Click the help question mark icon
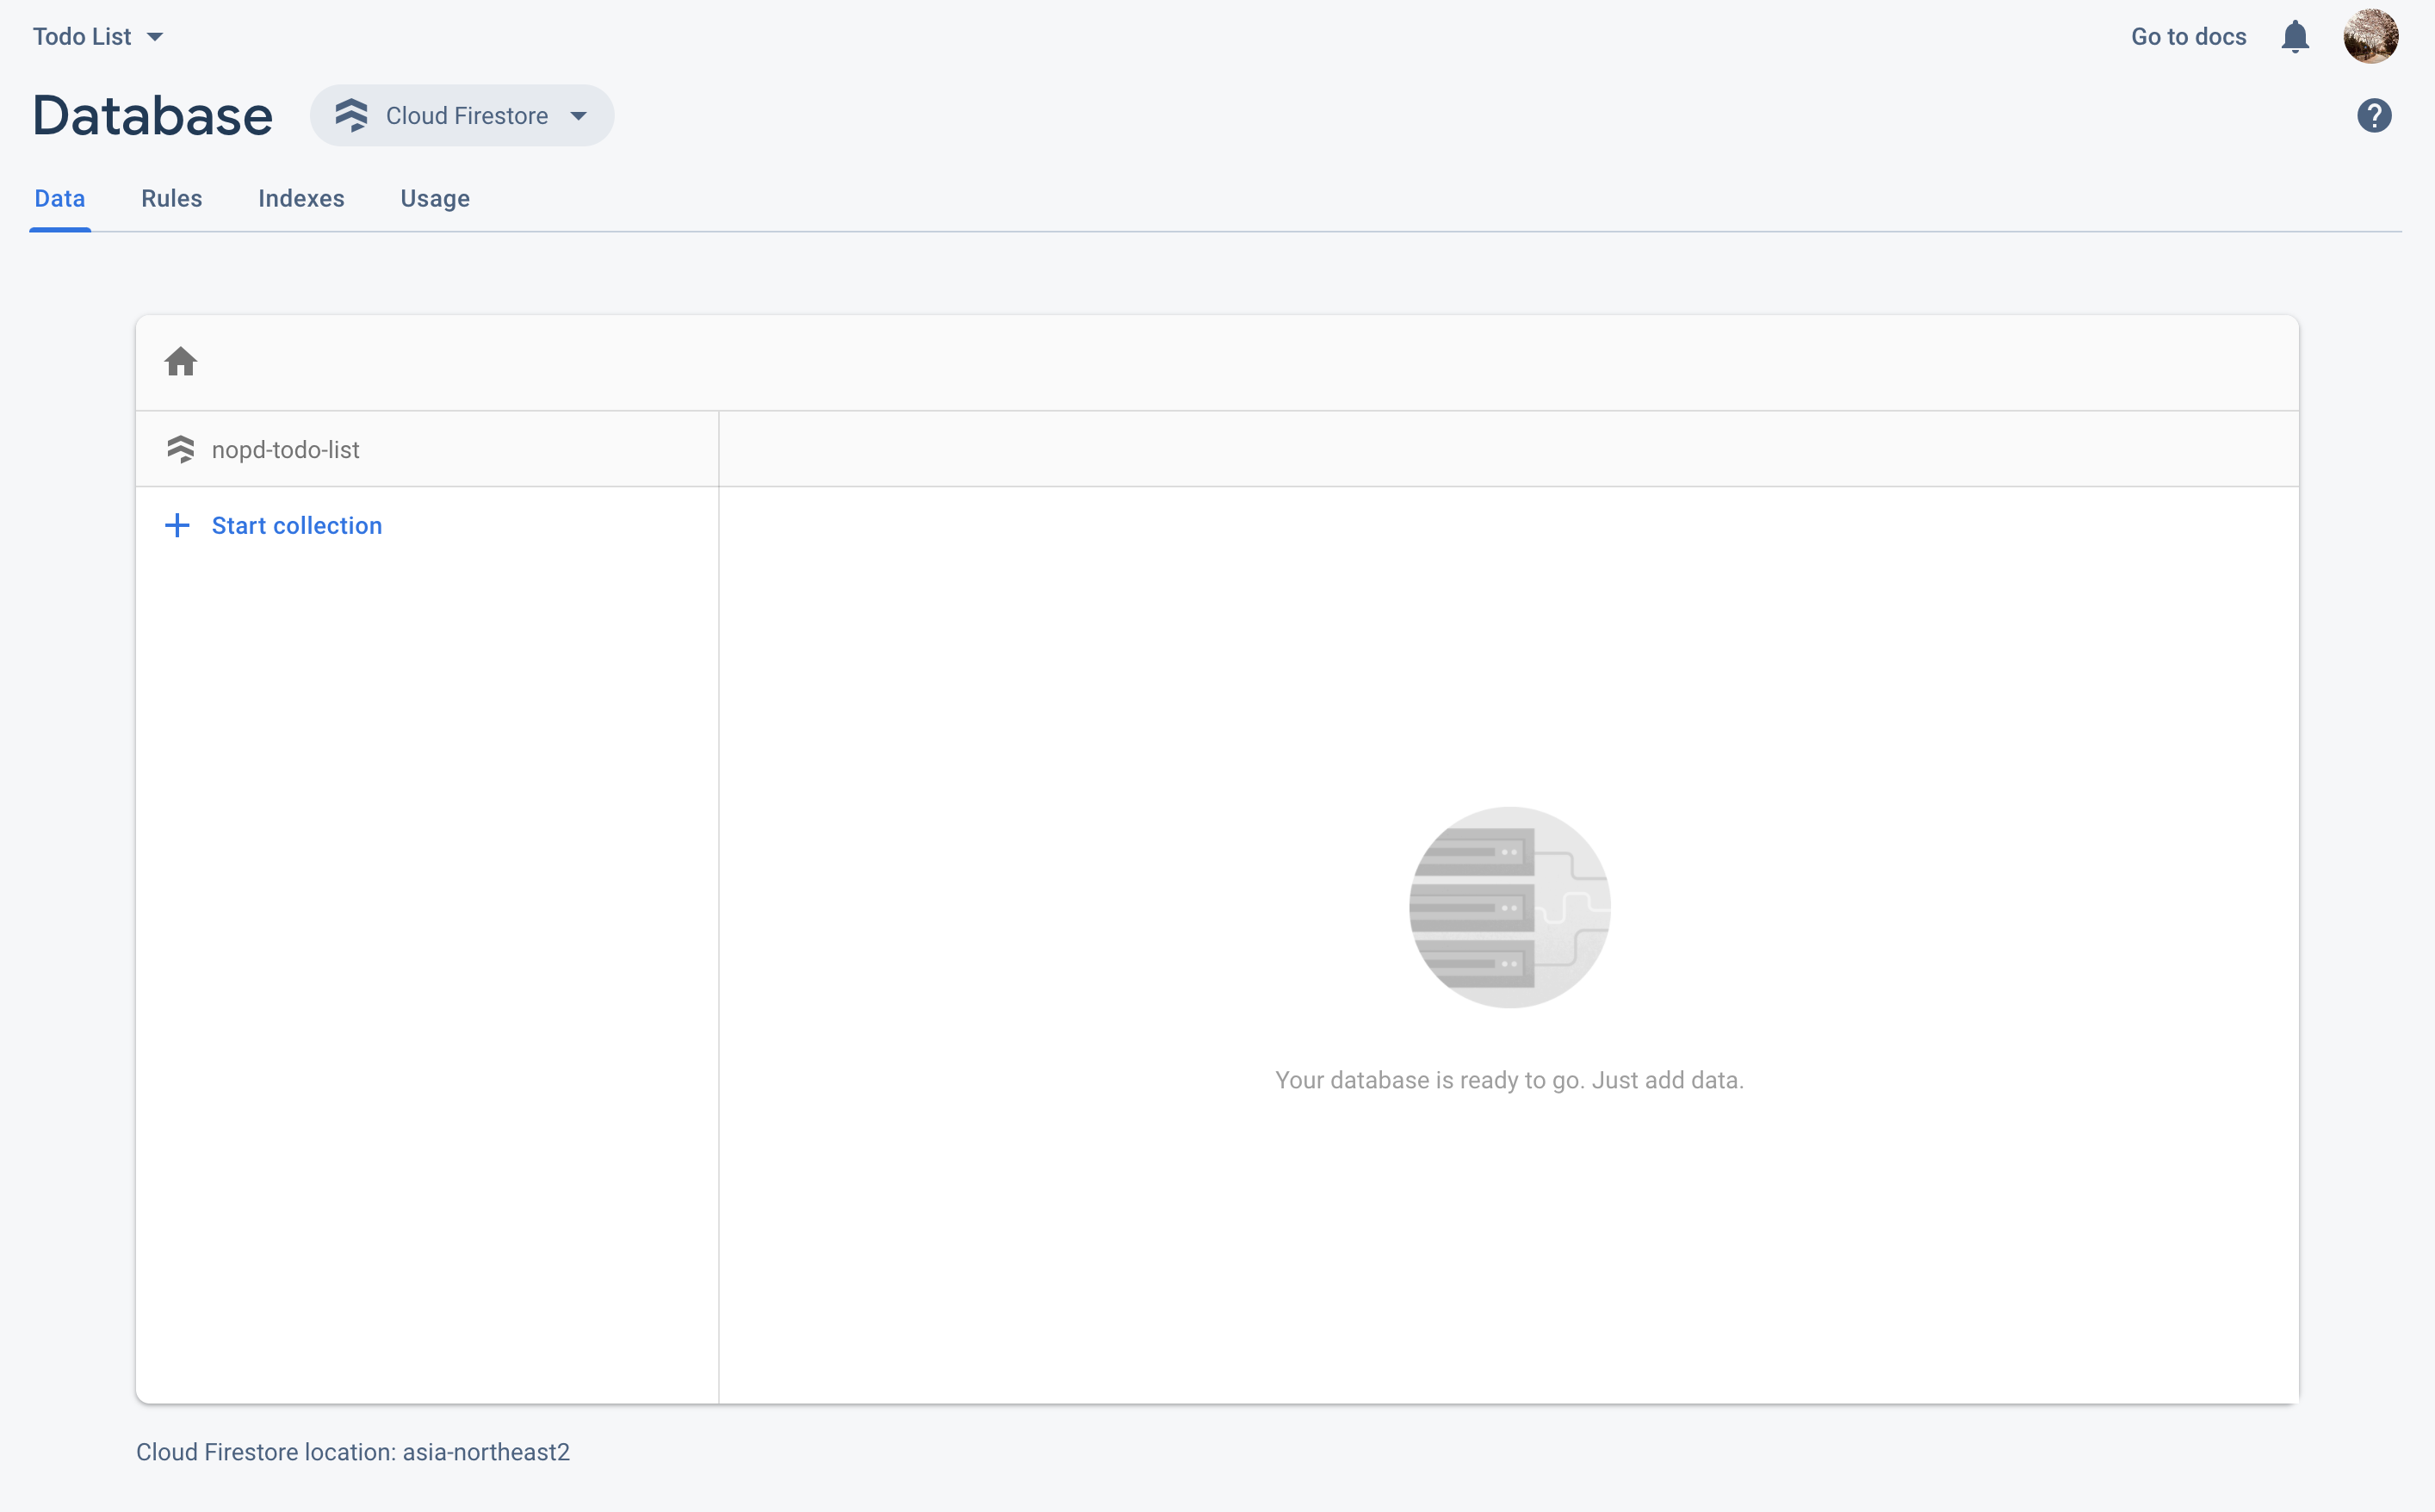Screen dimensions: 2435x1512 pyautogui.click(x=2373, y=116)
